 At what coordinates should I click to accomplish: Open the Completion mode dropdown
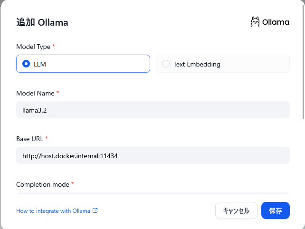point(152,193)
